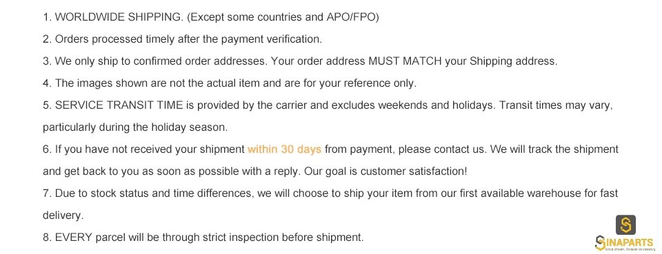Click the 'WORLDWIDE SHIPPING' heading text
Image resolution: width=662 pixels, height=254 pixels.
(x=119, y=17)
